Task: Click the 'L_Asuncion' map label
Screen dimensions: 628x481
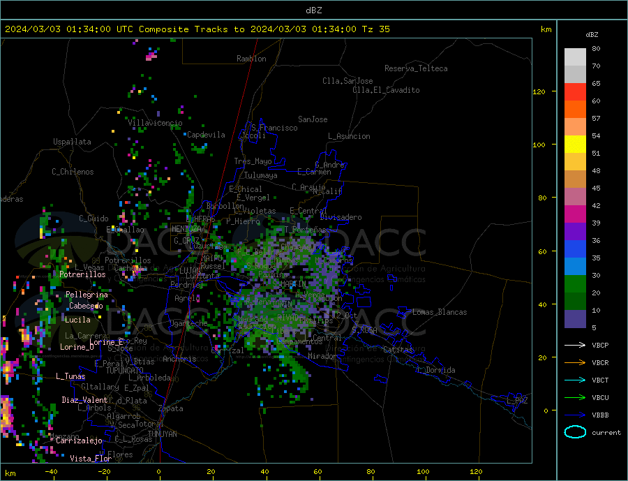Action: [349, 136]
